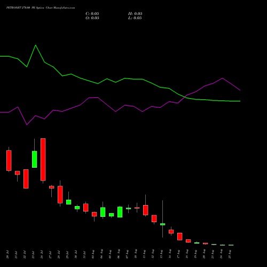The height and width of the screenshot is (267, 267).
Task: Click the 11 Aug date label
Action: click(x=144, y=254)
